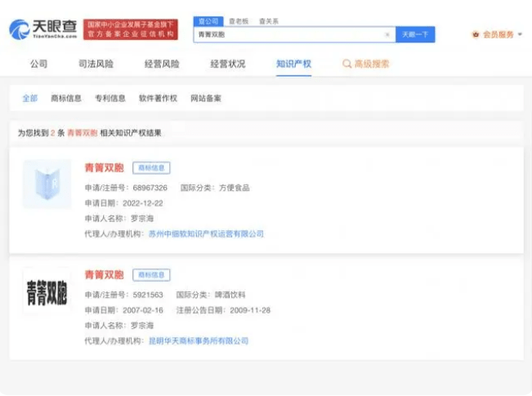Click the magnifier icon beside 高级搜索
This screenshot has width=532, height=396.
pos(347,64)
